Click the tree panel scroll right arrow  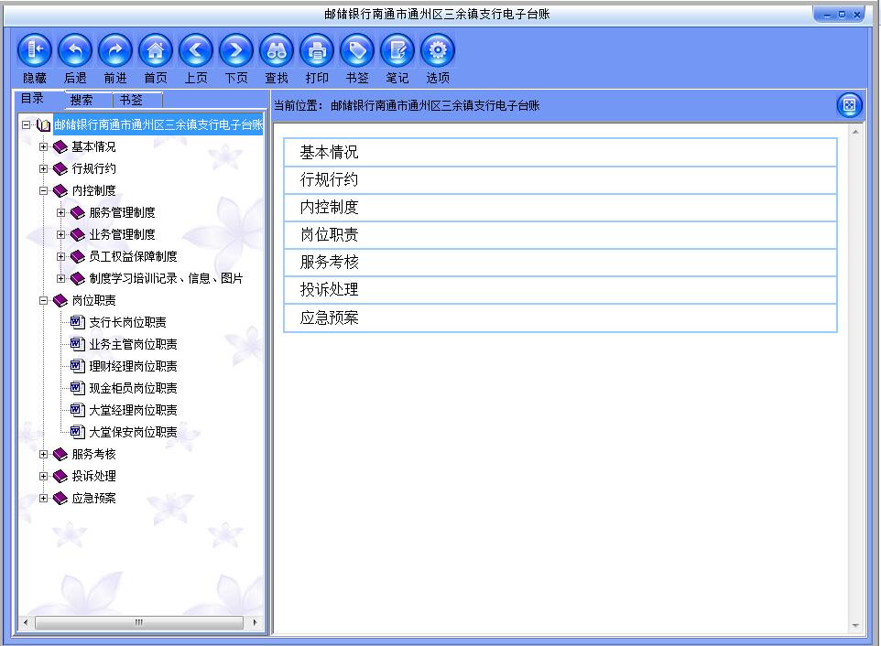click(256, 622)
